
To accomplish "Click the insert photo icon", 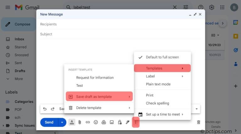I will (112, 122).
